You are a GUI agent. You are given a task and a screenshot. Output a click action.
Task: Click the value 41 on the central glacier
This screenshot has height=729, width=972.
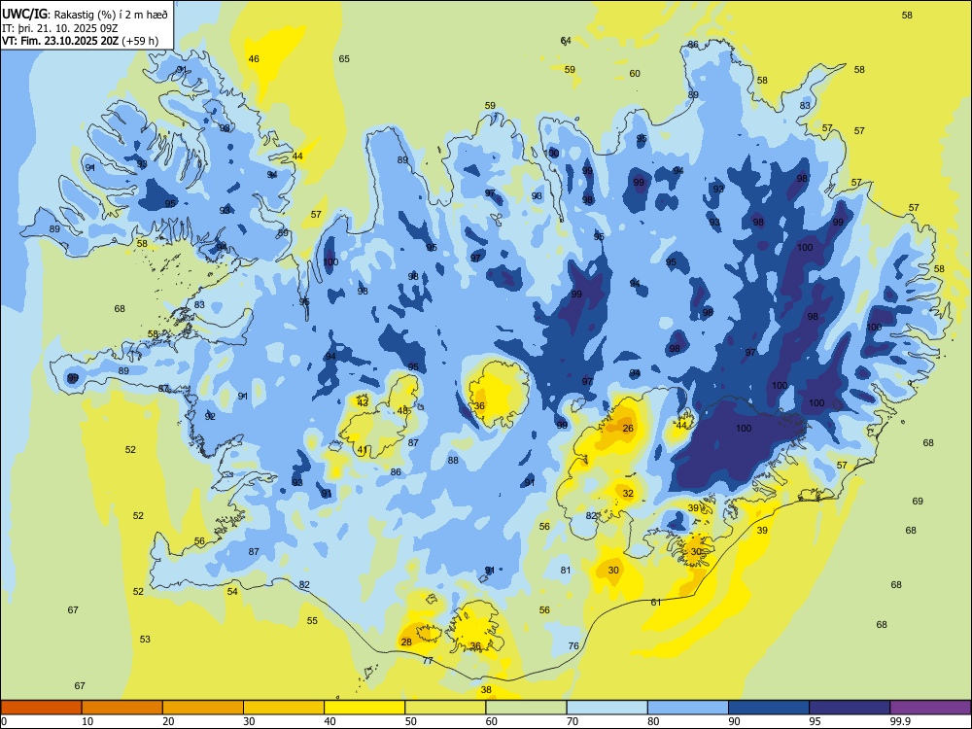click(364, 450)
